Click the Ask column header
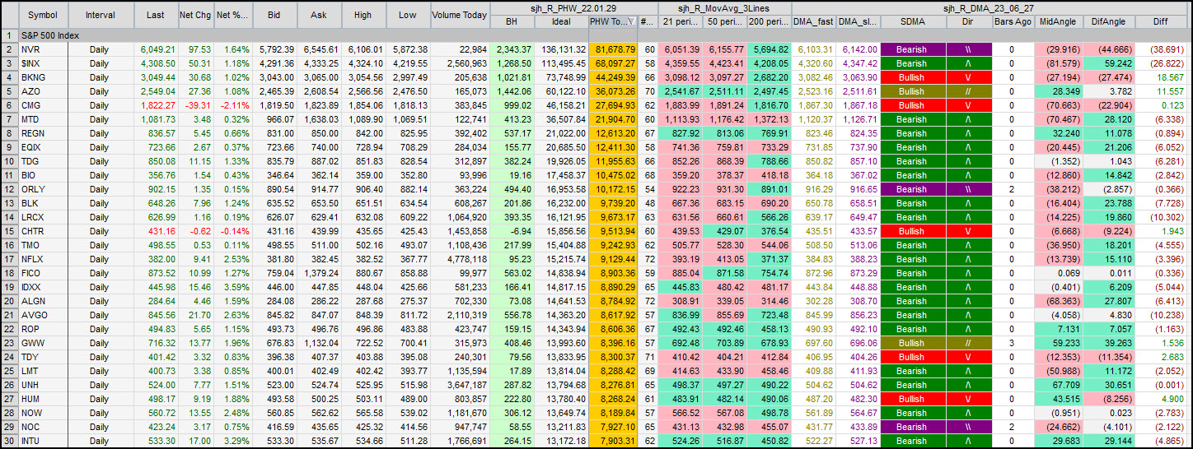Image resolution: width=1193 pixels, height=449 pixels. coord(319,15)
